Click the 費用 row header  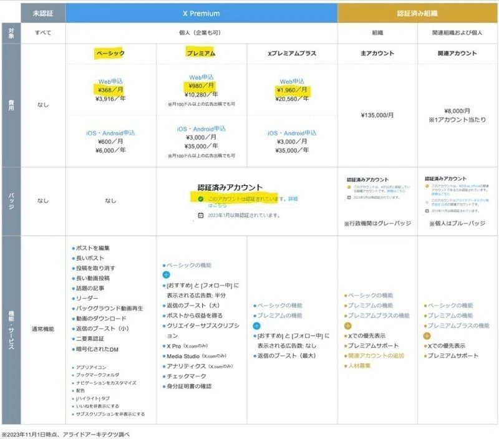point(11,105)
